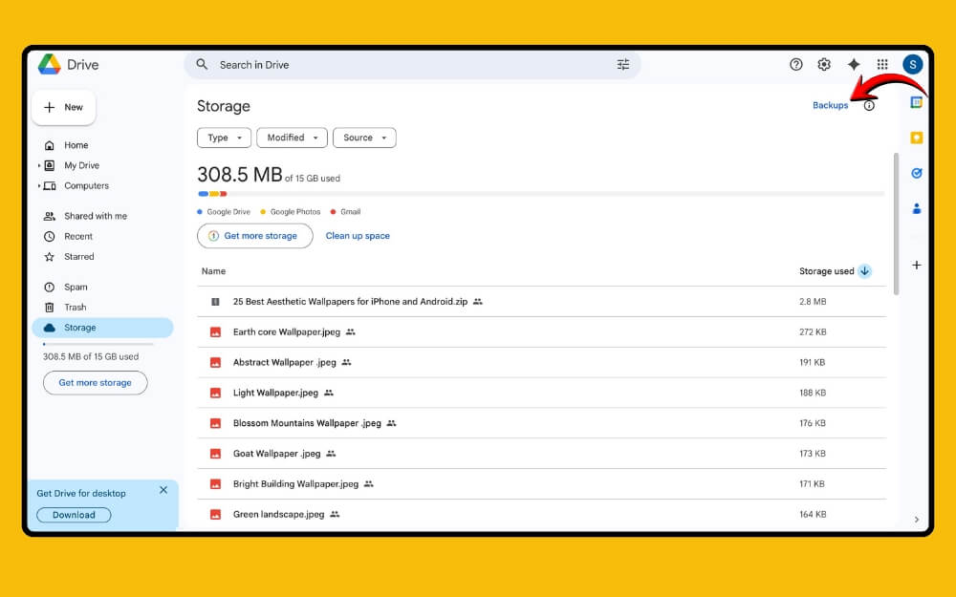Open Drive settings gear
Image resolution: width=956 pixels, height=597 pixels.
(x=824, y=64)
